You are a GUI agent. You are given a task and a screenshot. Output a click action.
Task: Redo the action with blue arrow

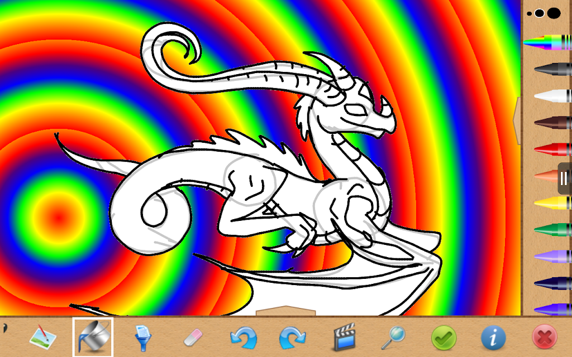click(x=292, y=337)
